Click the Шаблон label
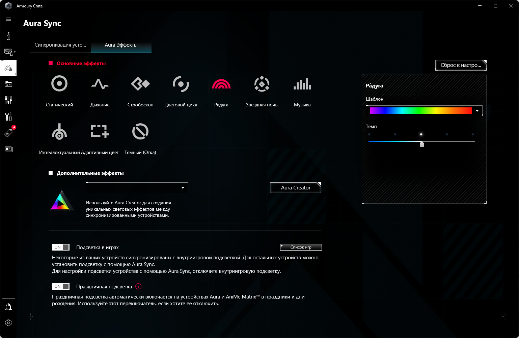Screen dimensions: 519x338 click(375, 99)
